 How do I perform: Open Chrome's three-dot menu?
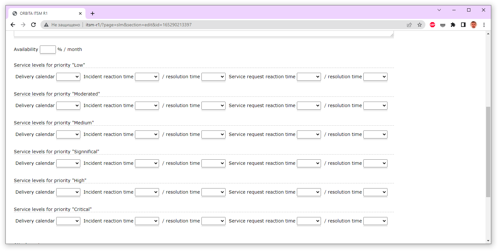484,25
